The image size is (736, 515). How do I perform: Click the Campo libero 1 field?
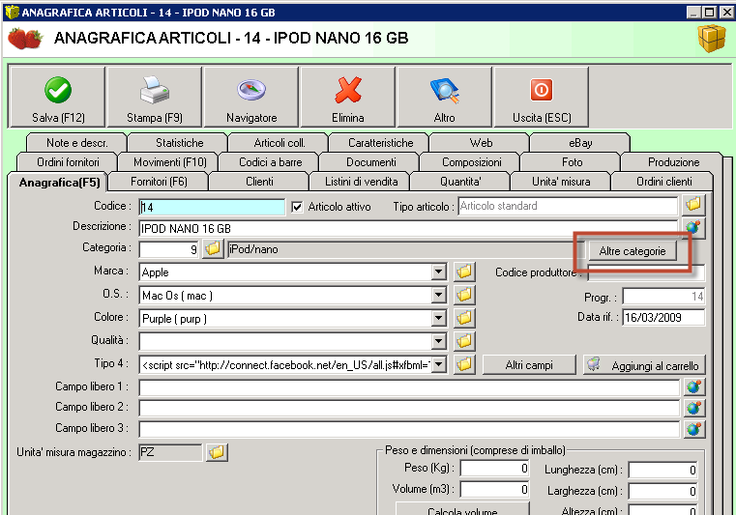(409, 387)
